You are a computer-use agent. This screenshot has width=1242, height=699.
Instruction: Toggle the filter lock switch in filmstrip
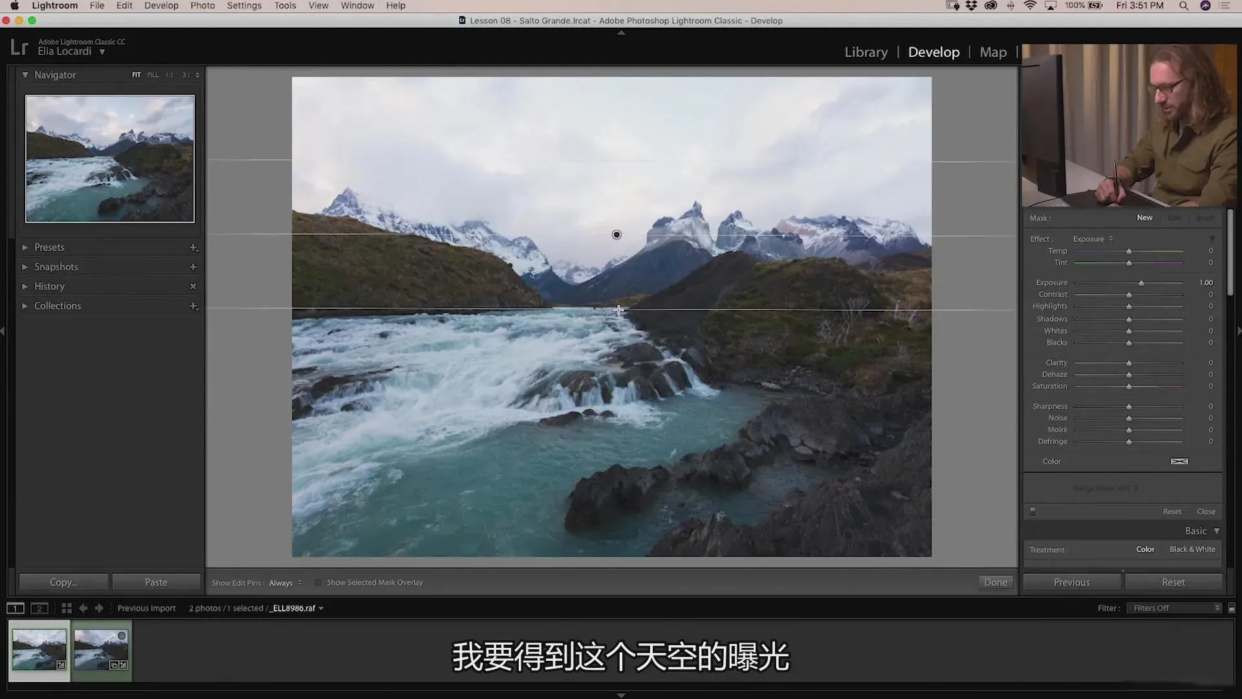click(x=1232, y=608)
